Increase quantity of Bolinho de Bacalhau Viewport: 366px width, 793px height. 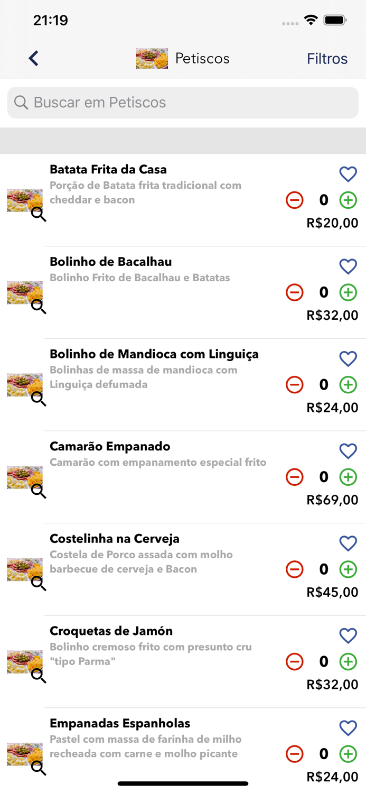tap(348, 292)
